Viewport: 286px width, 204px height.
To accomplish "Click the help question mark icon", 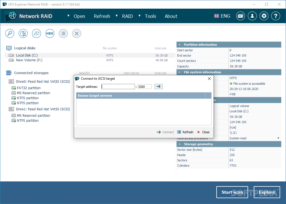I will pos(276,16).
